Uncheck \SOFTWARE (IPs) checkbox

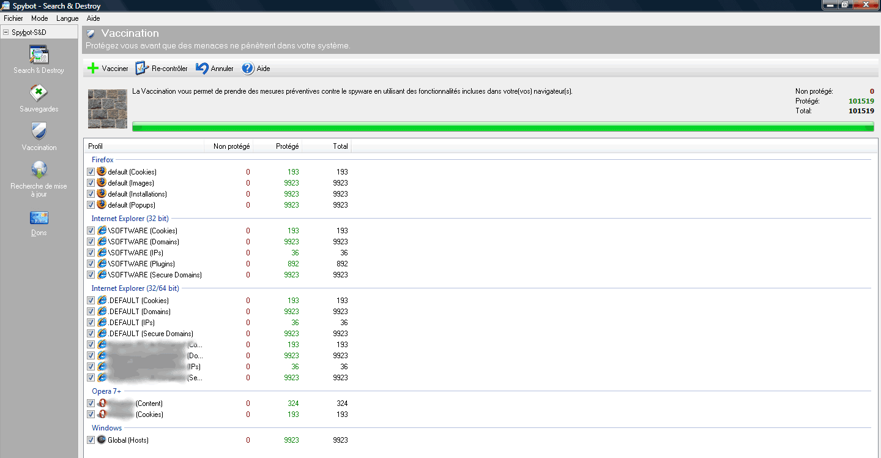pos(91,253)
